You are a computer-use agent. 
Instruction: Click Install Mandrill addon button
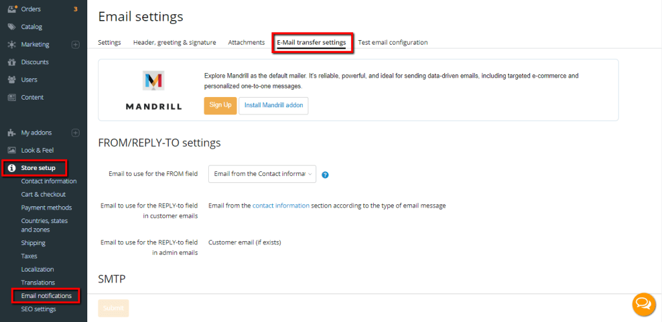pos(273,105)
